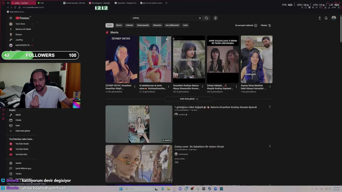The height and width of the screenshot is (192, 342).
Task: Open Filtreler search filters
Action: pyautogui.click(x=266, y=25)
